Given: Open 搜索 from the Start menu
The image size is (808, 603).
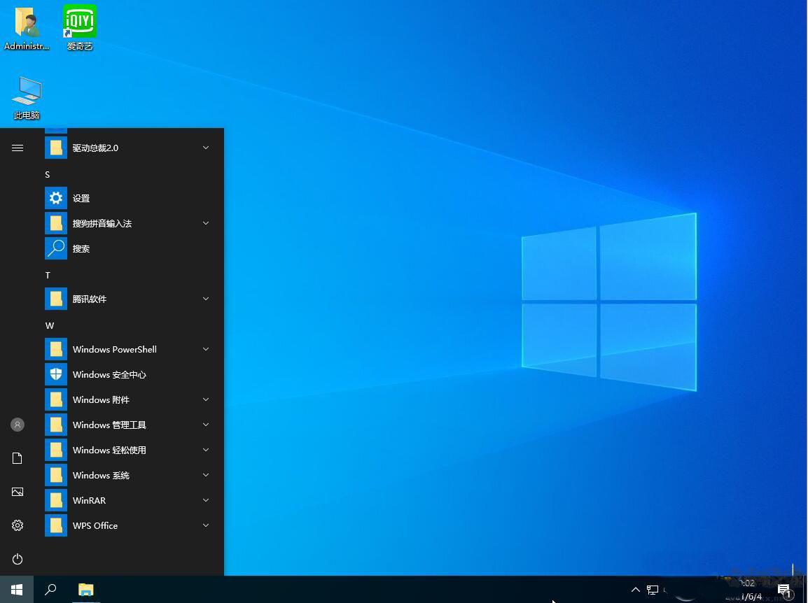Looking at the screenshot, I should point(81,248).
